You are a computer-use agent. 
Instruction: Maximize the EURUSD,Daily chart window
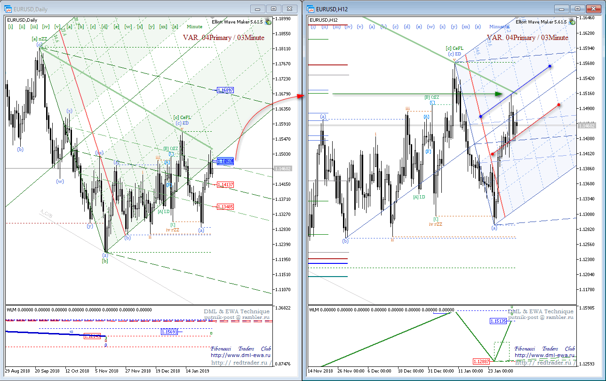(x=273, y=8)
